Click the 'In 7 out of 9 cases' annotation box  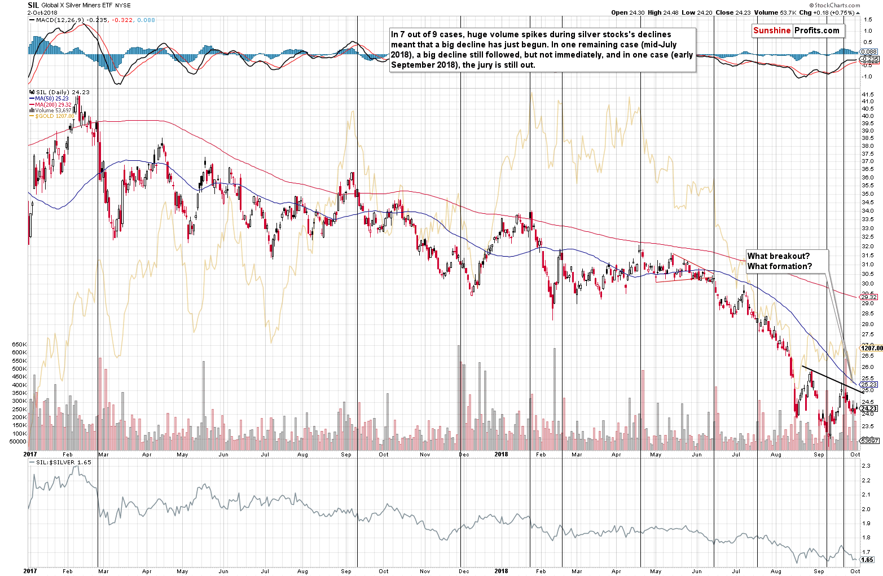click(542, 50)
